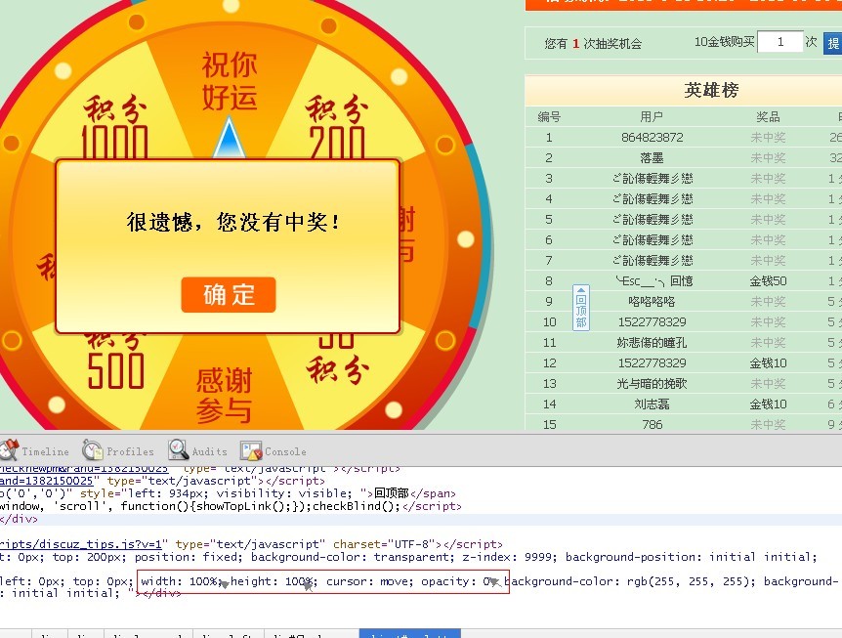Viewport: 842px width, 638px height.
Task: Open the Console panel in DevTools
Action: (274, 451)
